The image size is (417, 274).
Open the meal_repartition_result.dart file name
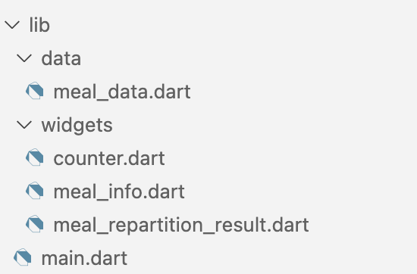click(181, 225)
